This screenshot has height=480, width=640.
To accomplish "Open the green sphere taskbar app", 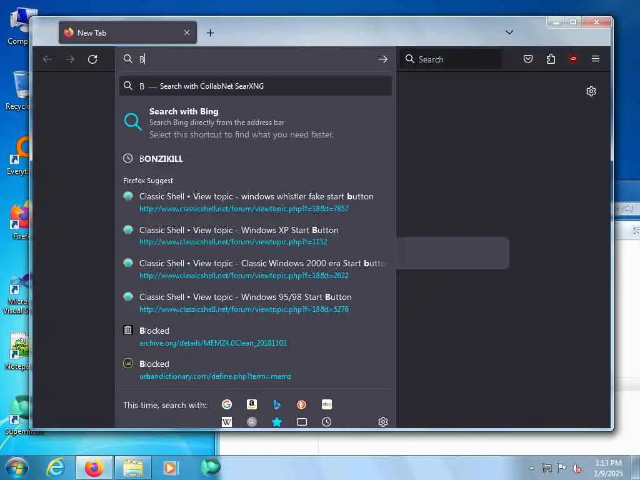I will [211, 467].
